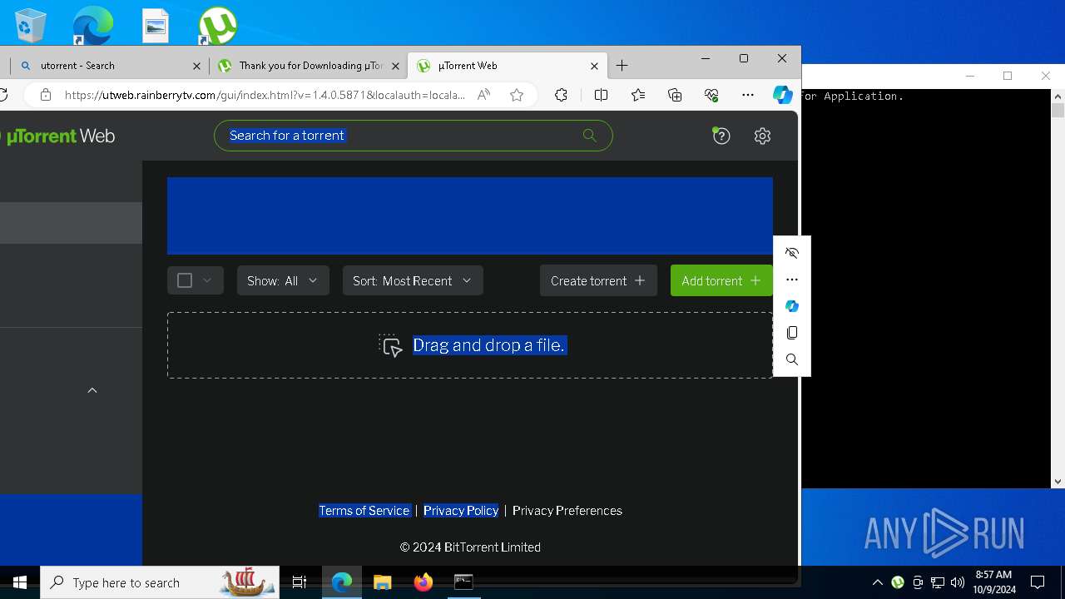
Task: Click the search magnifier in torrent search box
Action: (590, 136)
